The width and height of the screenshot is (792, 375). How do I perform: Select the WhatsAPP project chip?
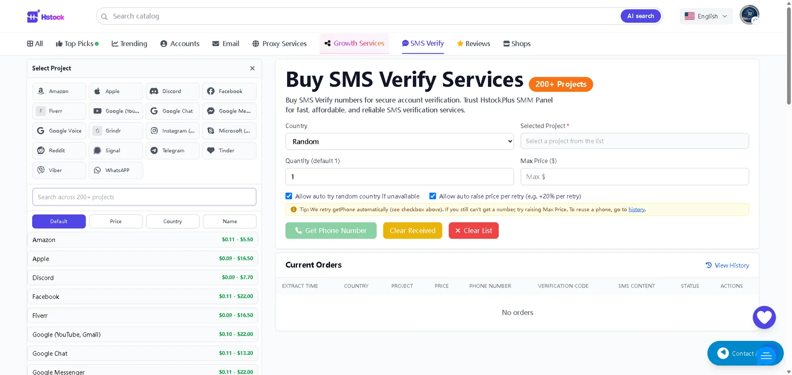pyautogui.click(x=116, y=170)
